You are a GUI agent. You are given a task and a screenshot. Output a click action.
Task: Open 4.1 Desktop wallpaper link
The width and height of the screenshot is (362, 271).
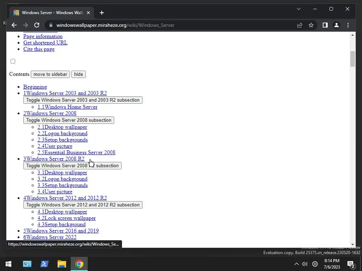pyautogui.click(x=62, y=212)
